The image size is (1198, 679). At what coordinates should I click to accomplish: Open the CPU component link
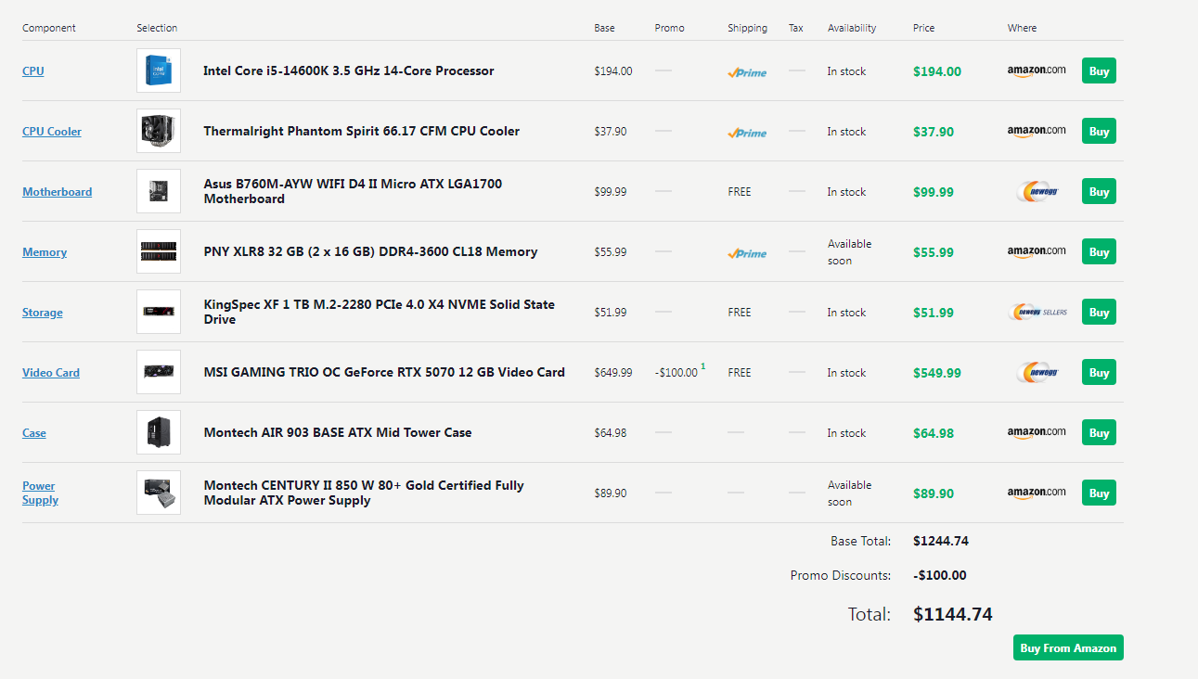[33, 71]
